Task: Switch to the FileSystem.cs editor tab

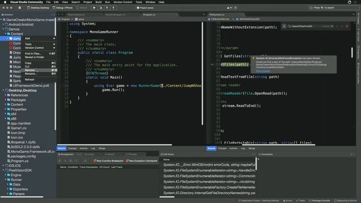Action: (226, 15)
